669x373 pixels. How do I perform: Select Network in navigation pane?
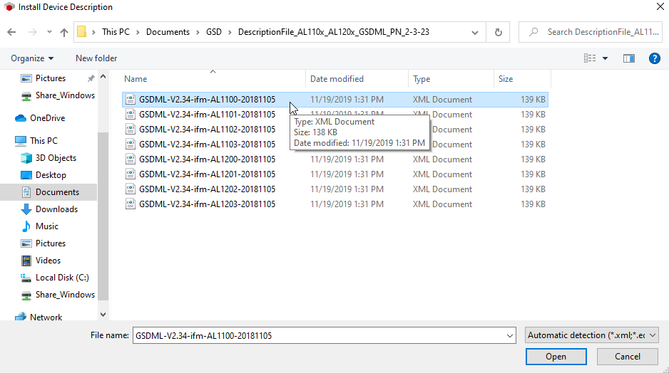39,317
